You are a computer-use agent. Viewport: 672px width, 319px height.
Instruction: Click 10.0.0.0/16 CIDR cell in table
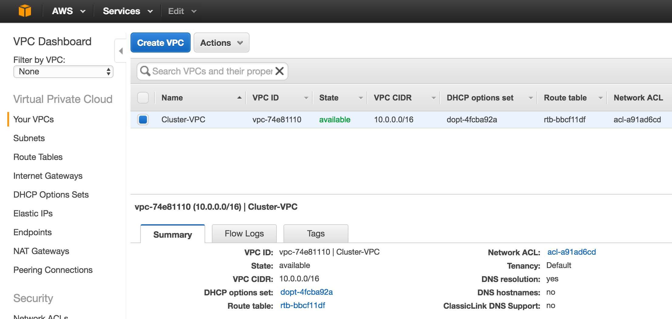point(394,120)
